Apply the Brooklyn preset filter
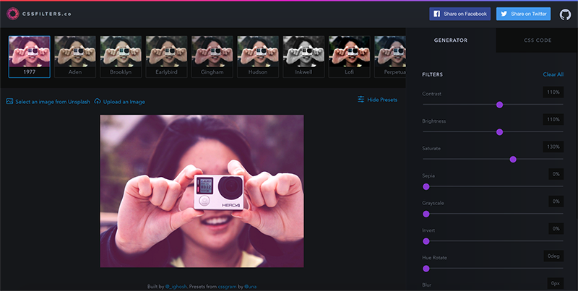Viewport: 578px width, 291px height. pyautogui.click(x=121, y=56)
